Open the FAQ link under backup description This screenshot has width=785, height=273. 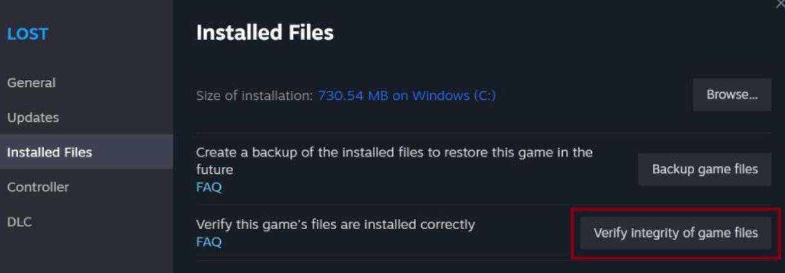(x=209, y=187)
